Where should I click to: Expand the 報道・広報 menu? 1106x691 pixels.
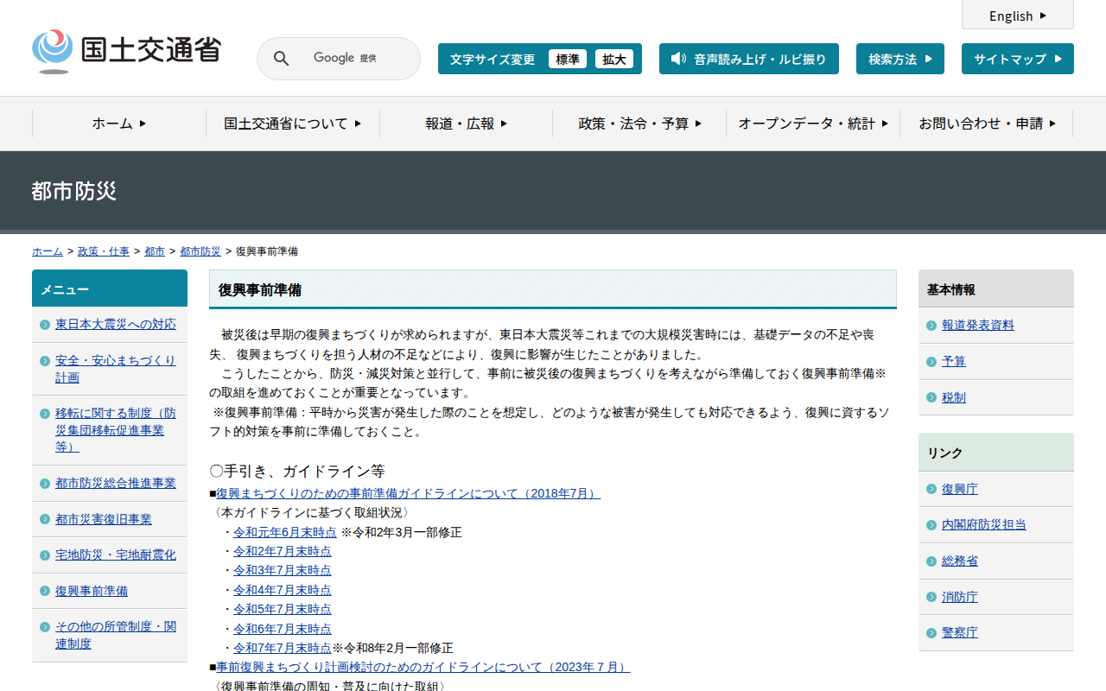point(467,124)
